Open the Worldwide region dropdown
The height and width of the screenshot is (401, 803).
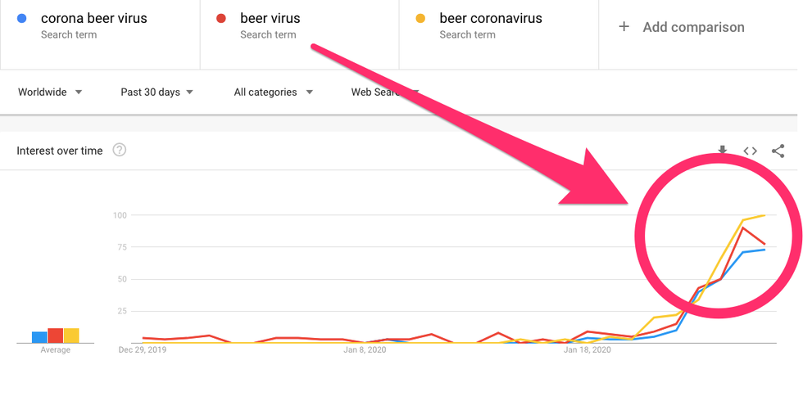pos(50,92)
